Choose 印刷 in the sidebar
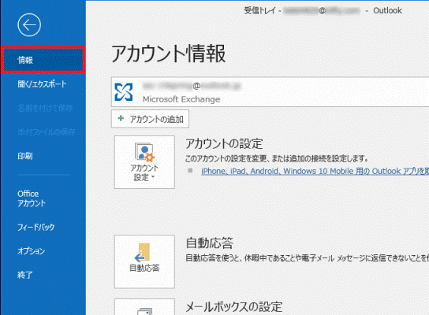The width and height of the screenshot is (429, 315). 25,156
